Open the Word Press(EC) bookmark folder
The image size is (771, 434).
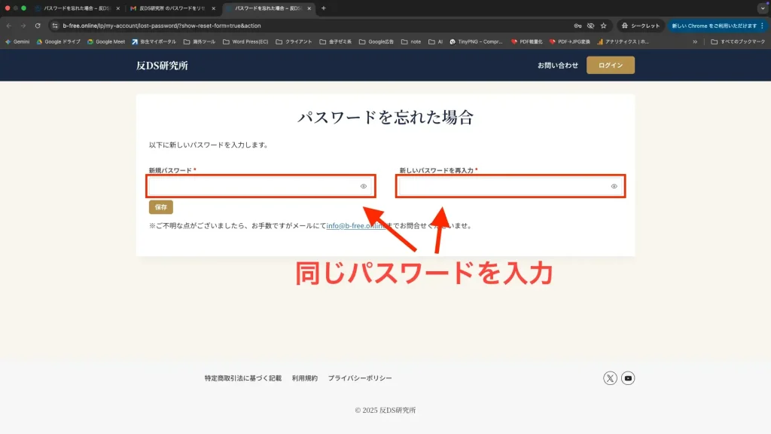click(x=245, y=42)
